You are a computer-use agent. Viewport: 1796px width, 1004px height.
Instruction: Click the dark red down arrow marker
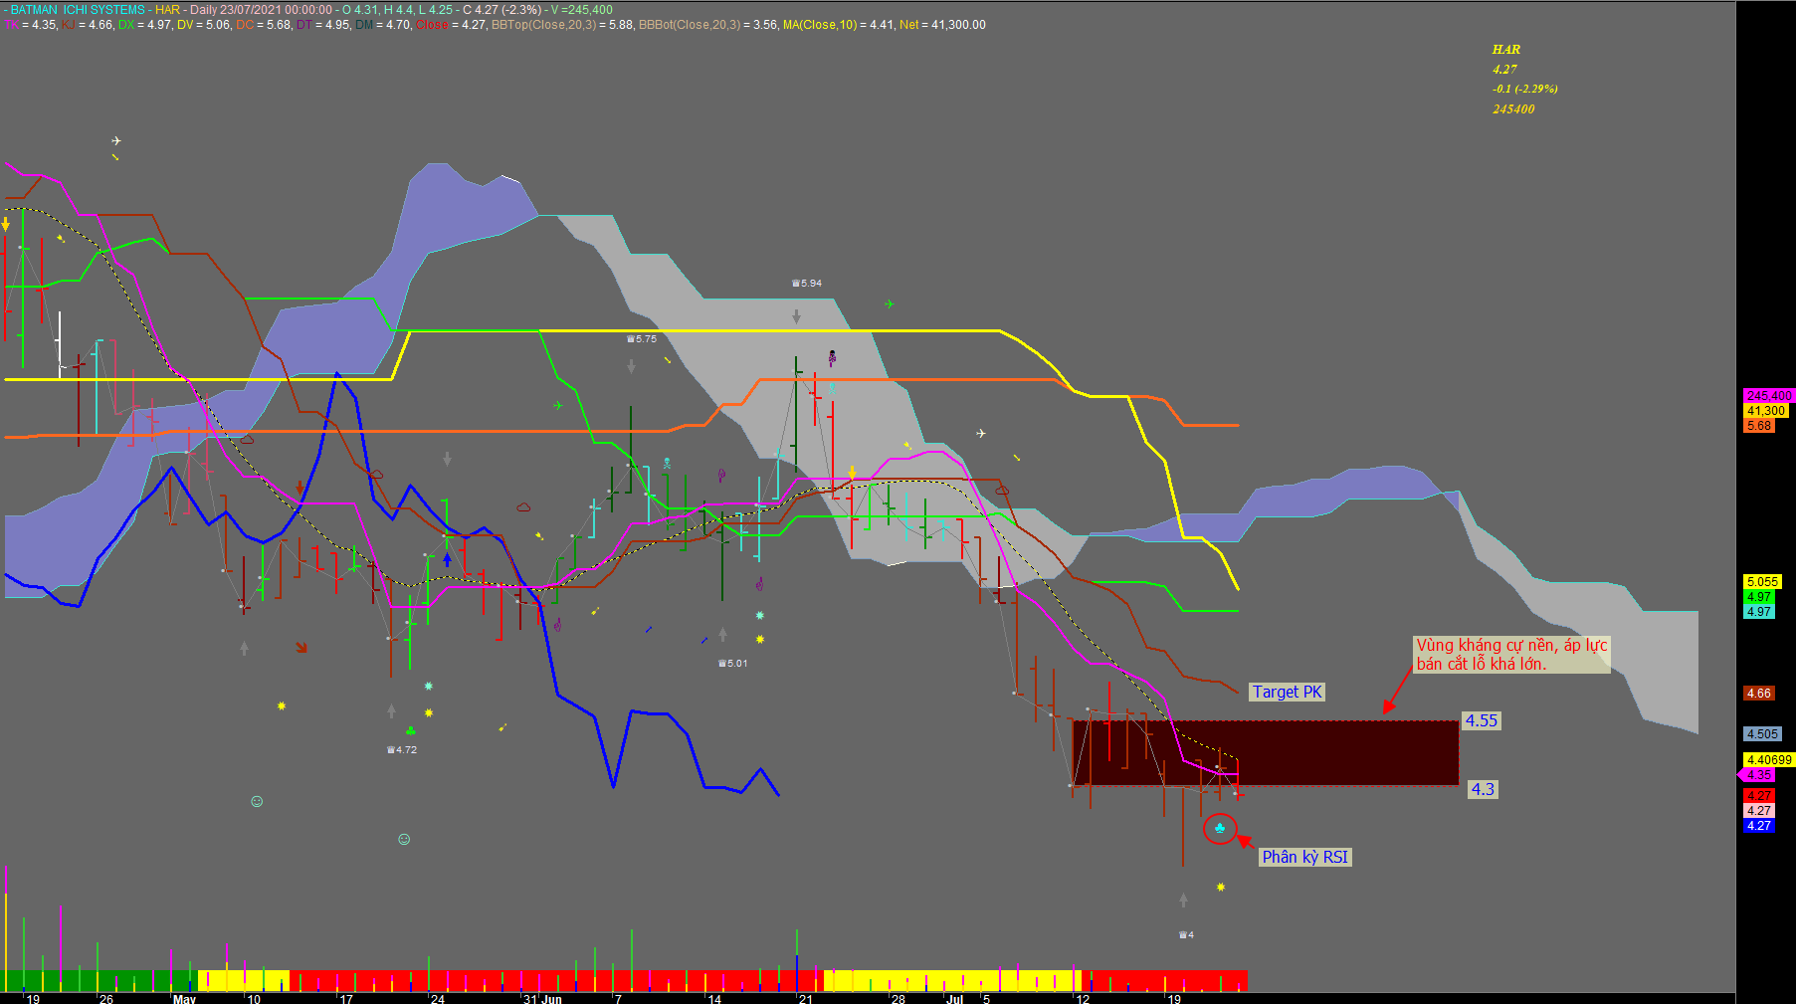click(299, 489)
